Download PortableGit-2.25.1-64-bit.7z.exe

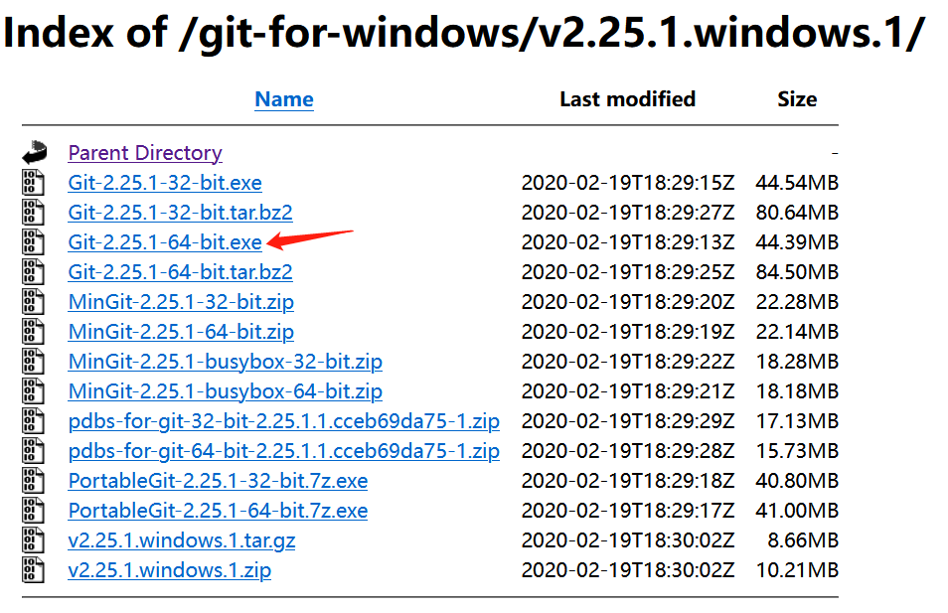(218, 511)
